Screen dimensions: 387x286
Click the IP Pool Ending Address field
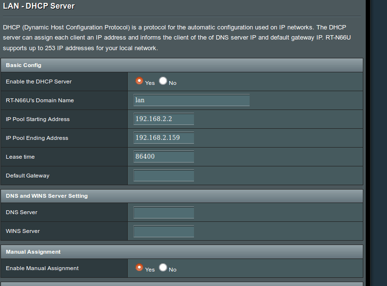(164, 138)
